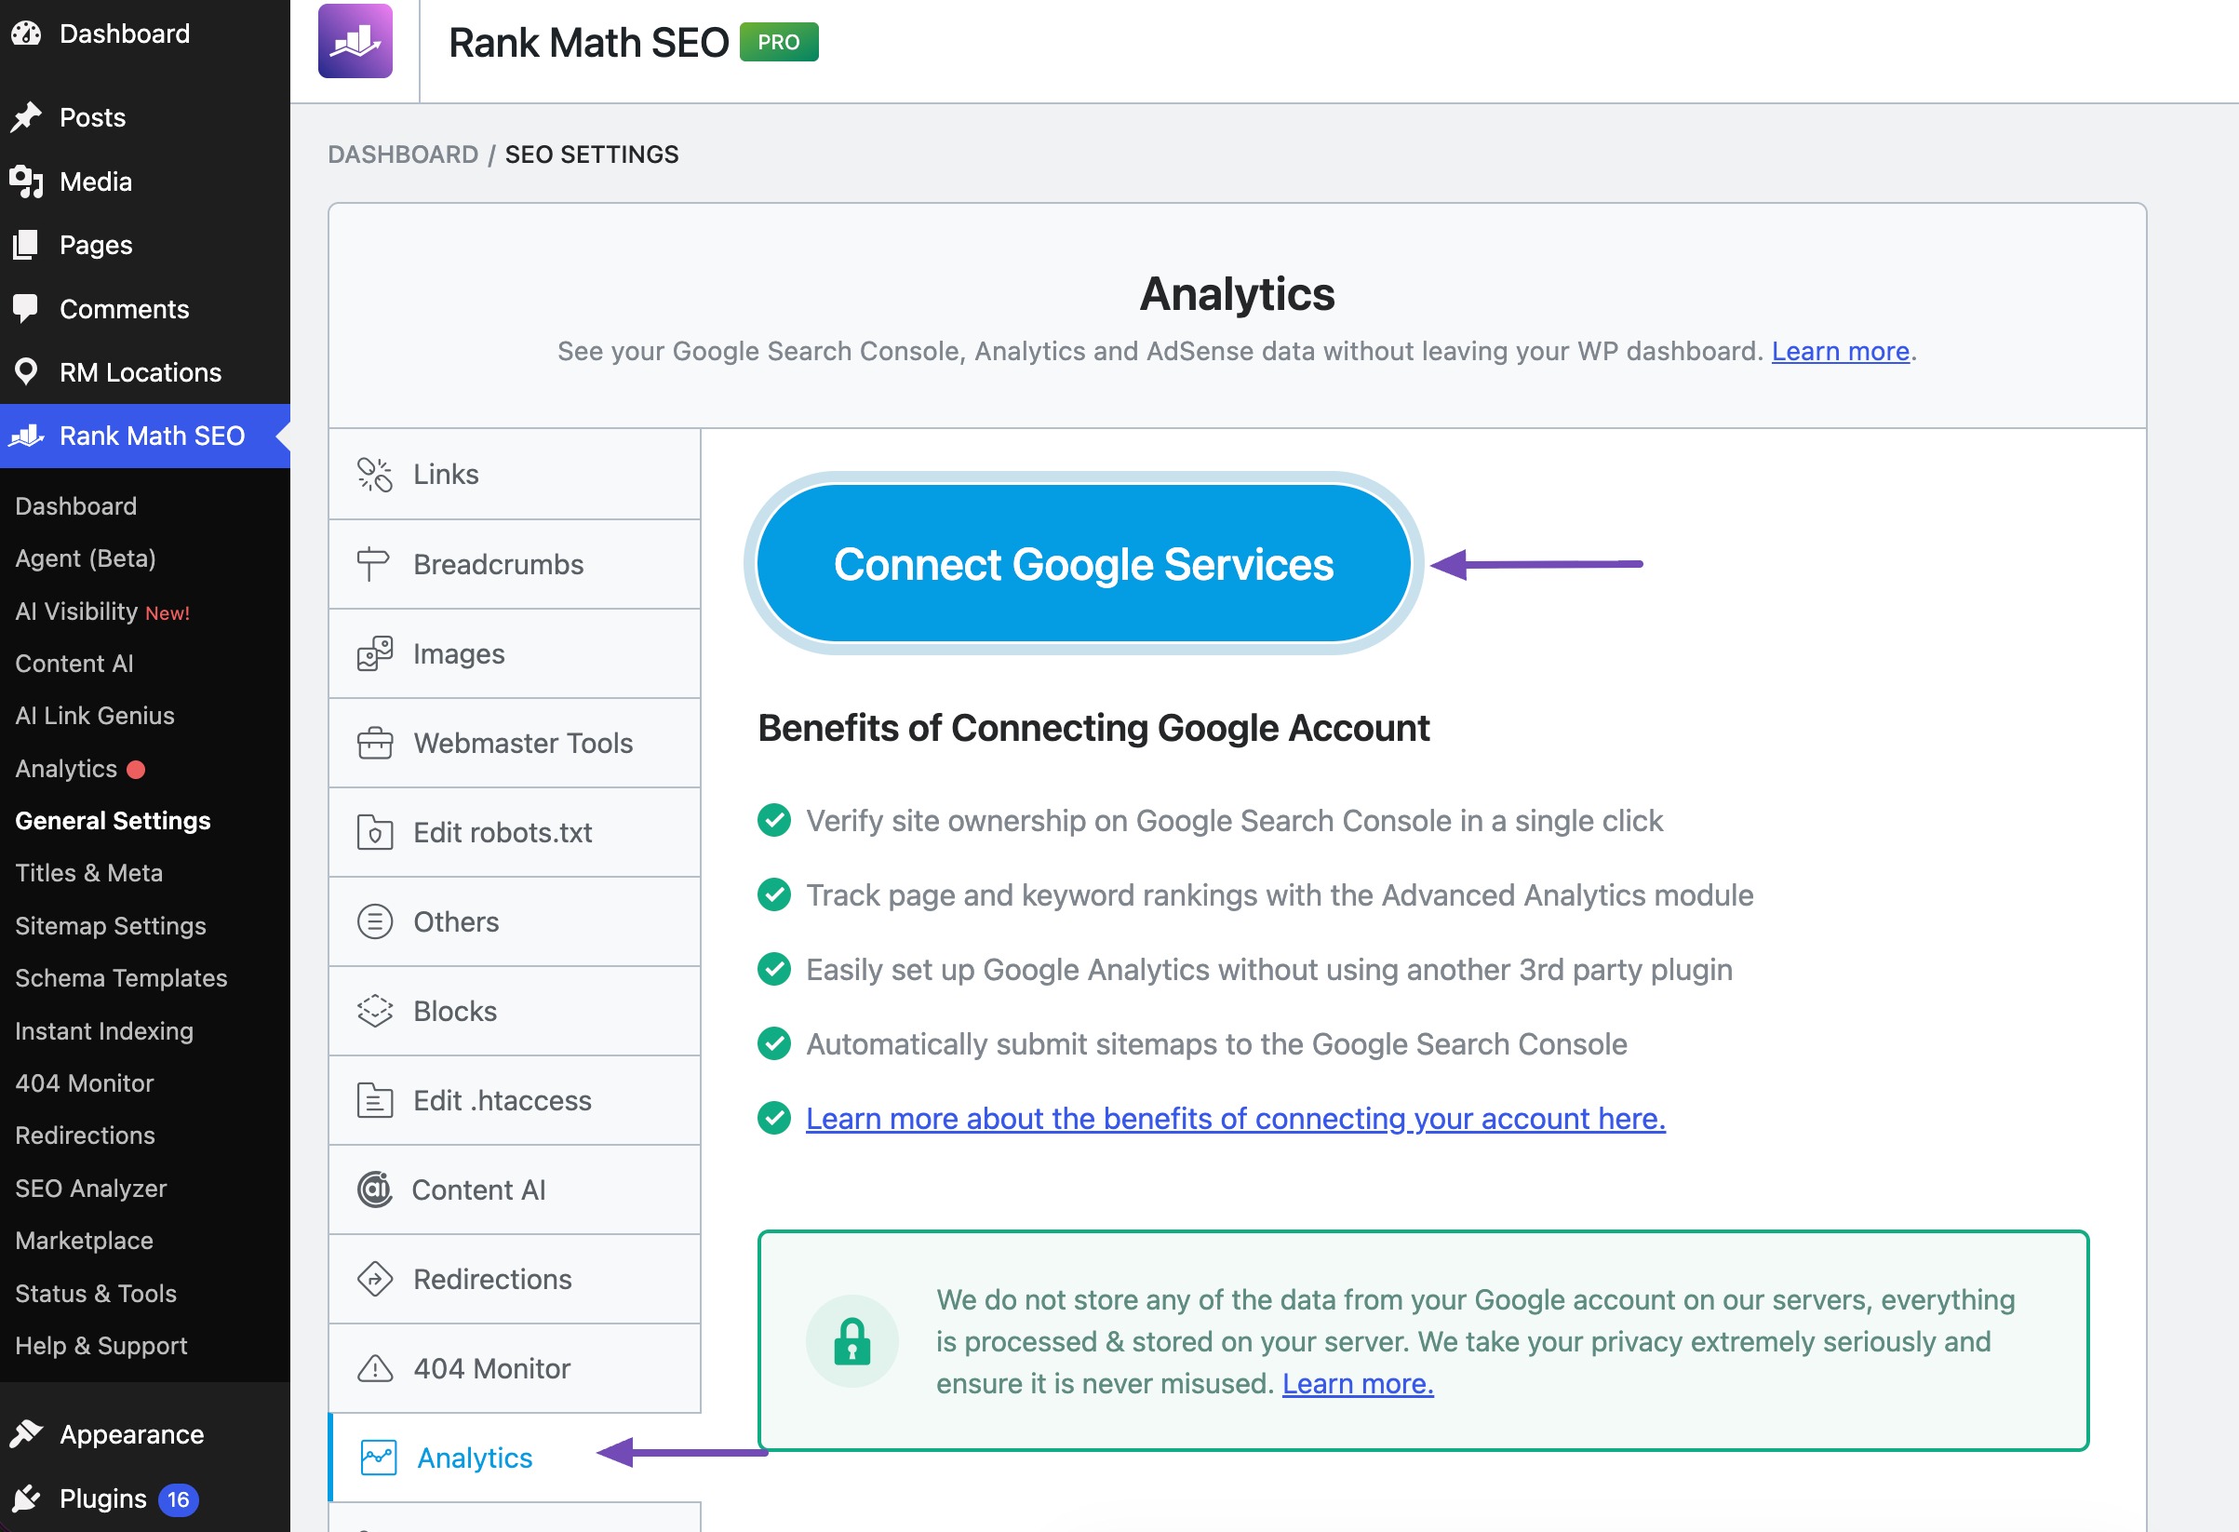Image resolution: width=2239 pixels, height=1532 pixels.
Task: Click the Plugins plug icon
Action: (26, 1498)
